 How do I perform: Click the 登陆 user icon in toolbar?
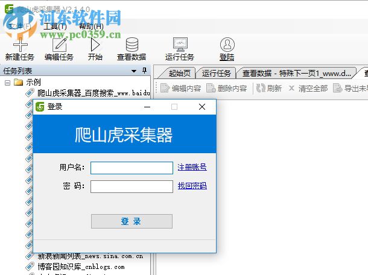pos(227,45)
